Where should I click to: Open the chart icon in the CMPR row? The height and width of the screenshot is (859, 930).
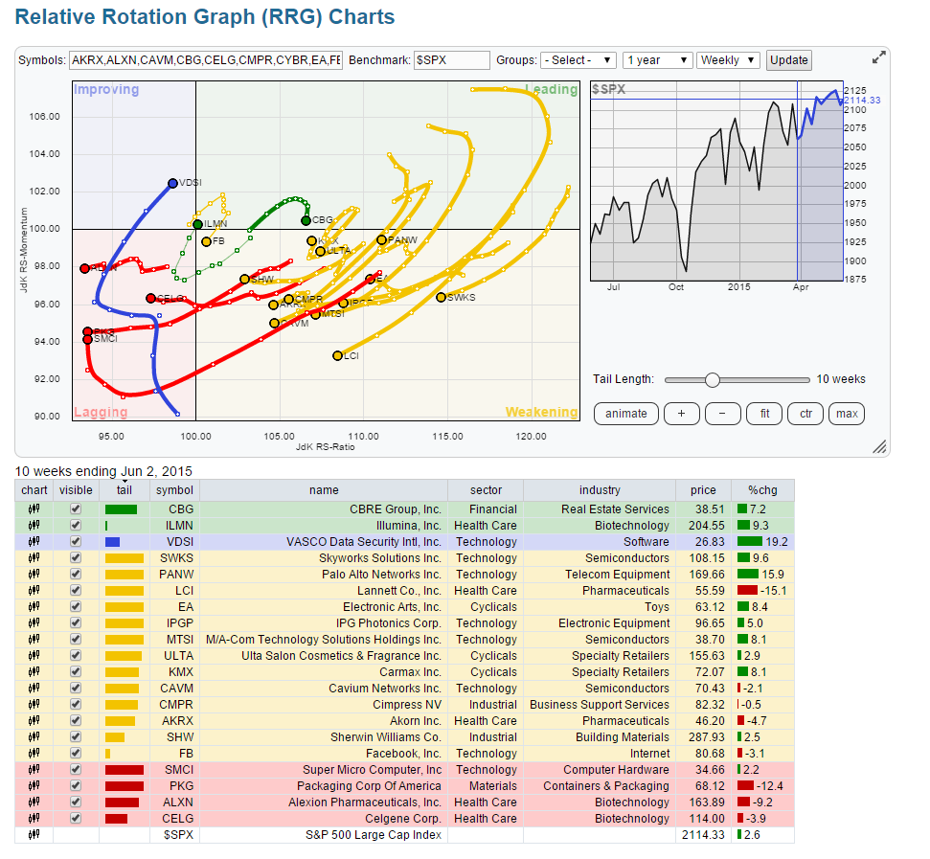coord(34,704)
